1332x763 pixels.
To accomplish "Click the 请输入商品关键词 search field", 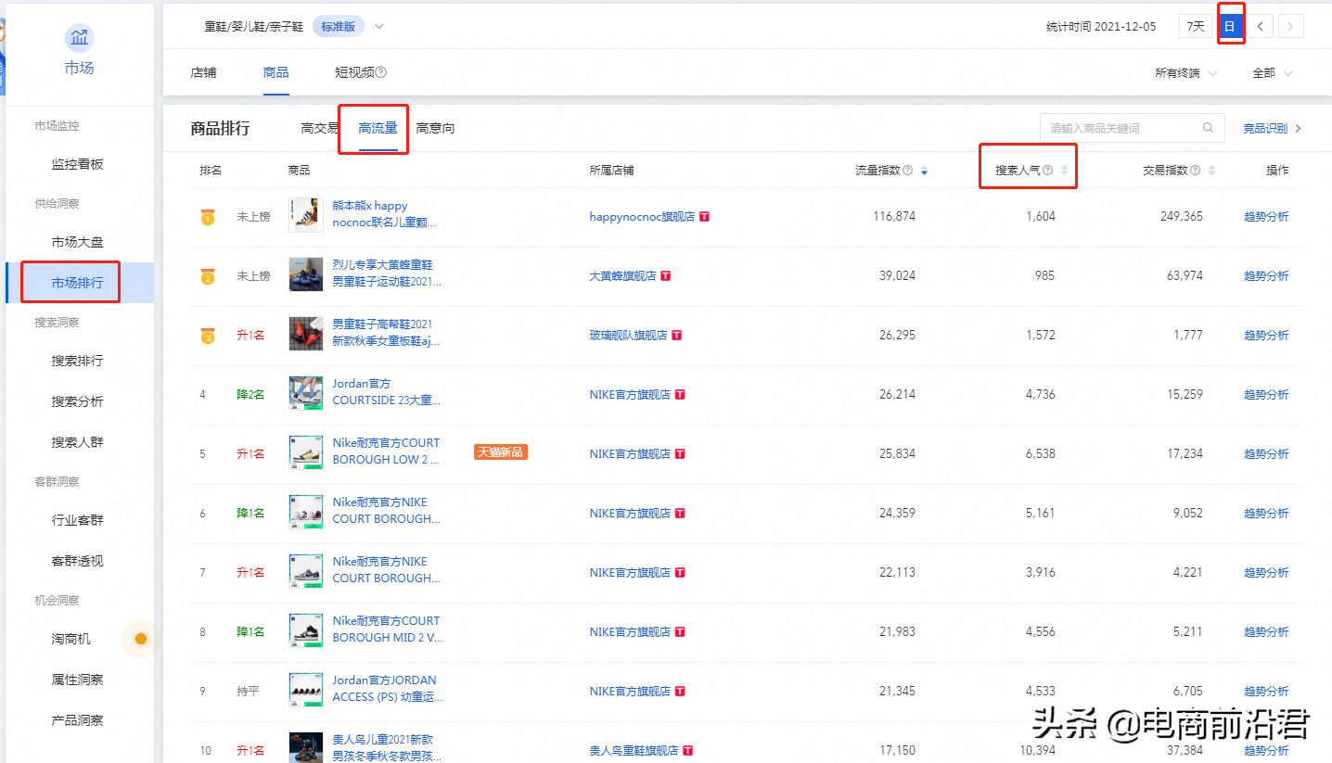I will point(1133,128).
